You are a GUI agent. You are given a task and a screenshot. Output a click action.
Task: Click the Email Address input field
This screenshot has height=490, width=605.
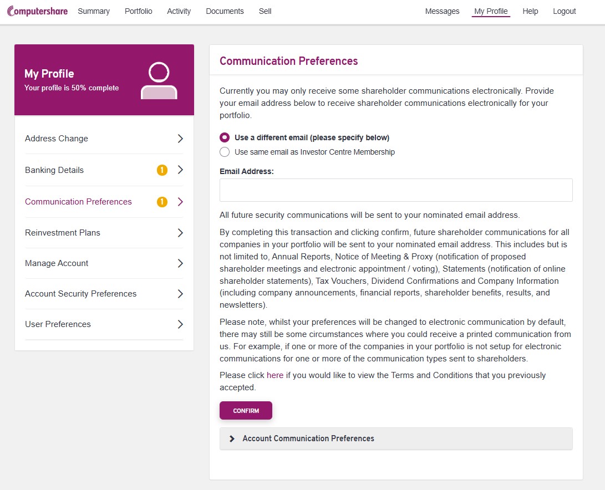click(396, 190)
